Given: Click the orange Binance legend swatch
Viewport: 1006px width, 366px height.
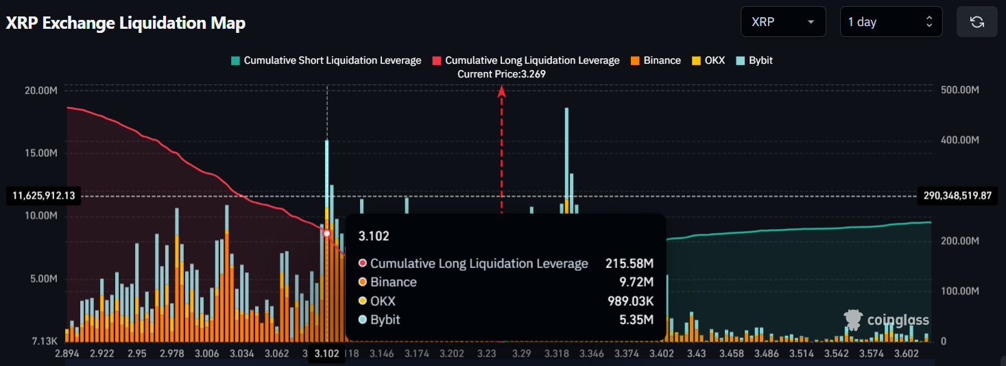Looking at the screenshot, I should (x=634, y=60).
